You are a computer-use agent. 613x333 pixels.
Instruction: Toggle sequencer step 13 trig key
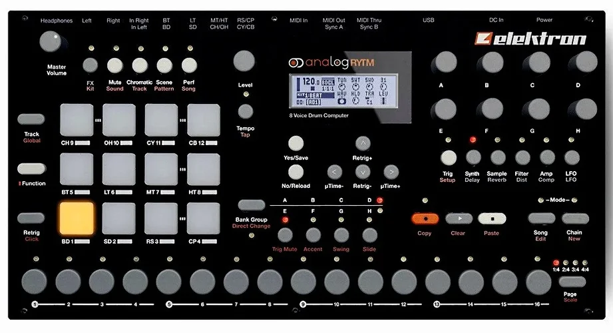438,281
